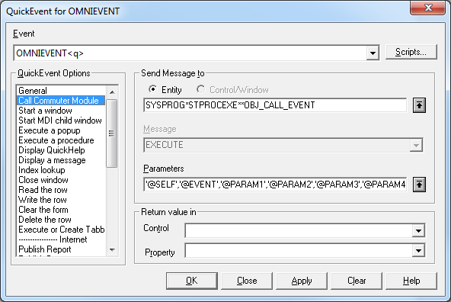Select the Control/Window radio button
Screen dimensions: 451x302
[x=201, y=89]
